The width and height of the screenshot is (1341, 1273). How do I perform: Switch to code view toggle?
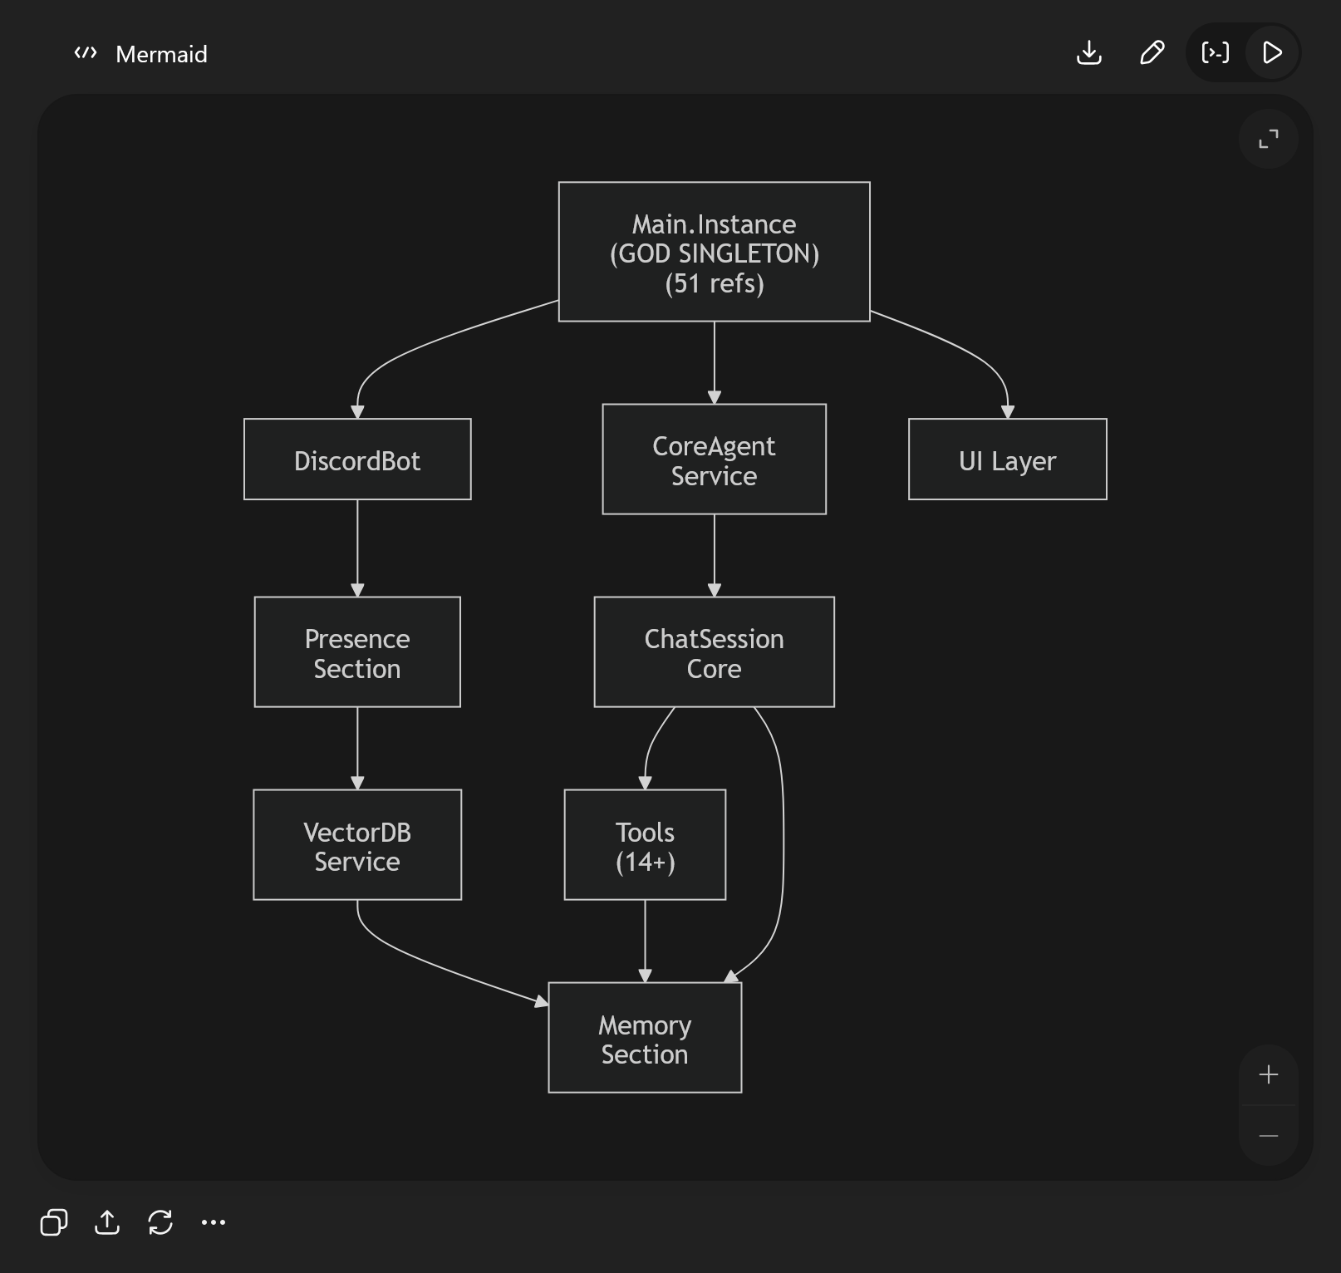(1216, 53)
